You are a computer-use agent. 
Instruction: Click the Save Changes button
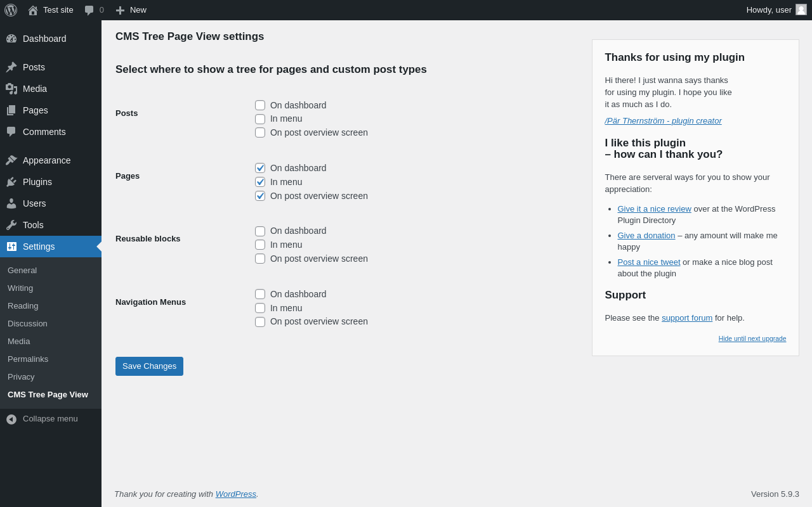[149, 366]
